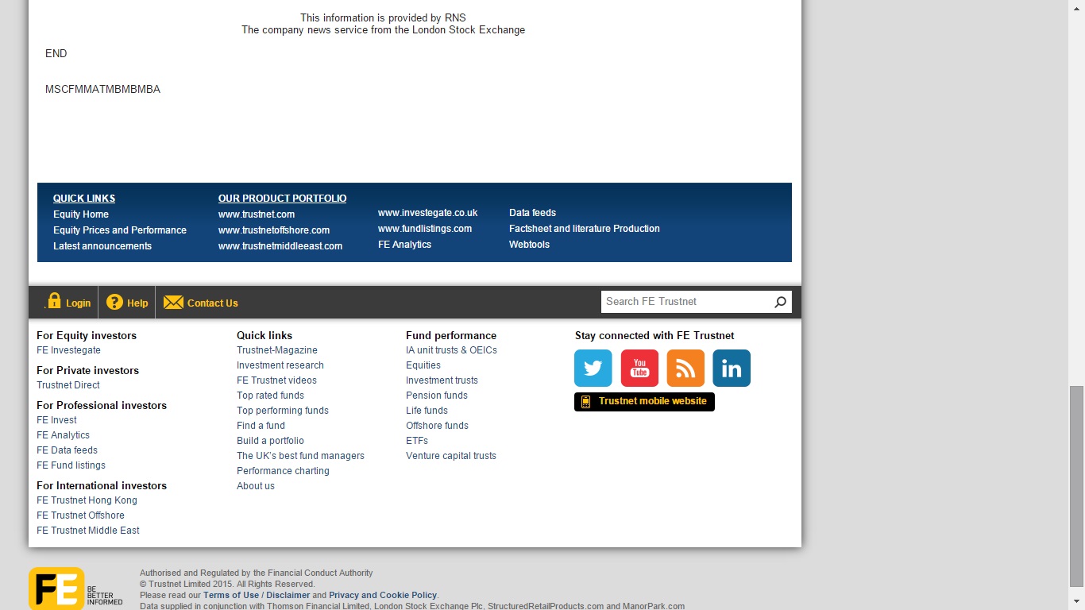Open Contact Us link text
This screenshot has width=1085, height=610.
(x=213, y=303)
